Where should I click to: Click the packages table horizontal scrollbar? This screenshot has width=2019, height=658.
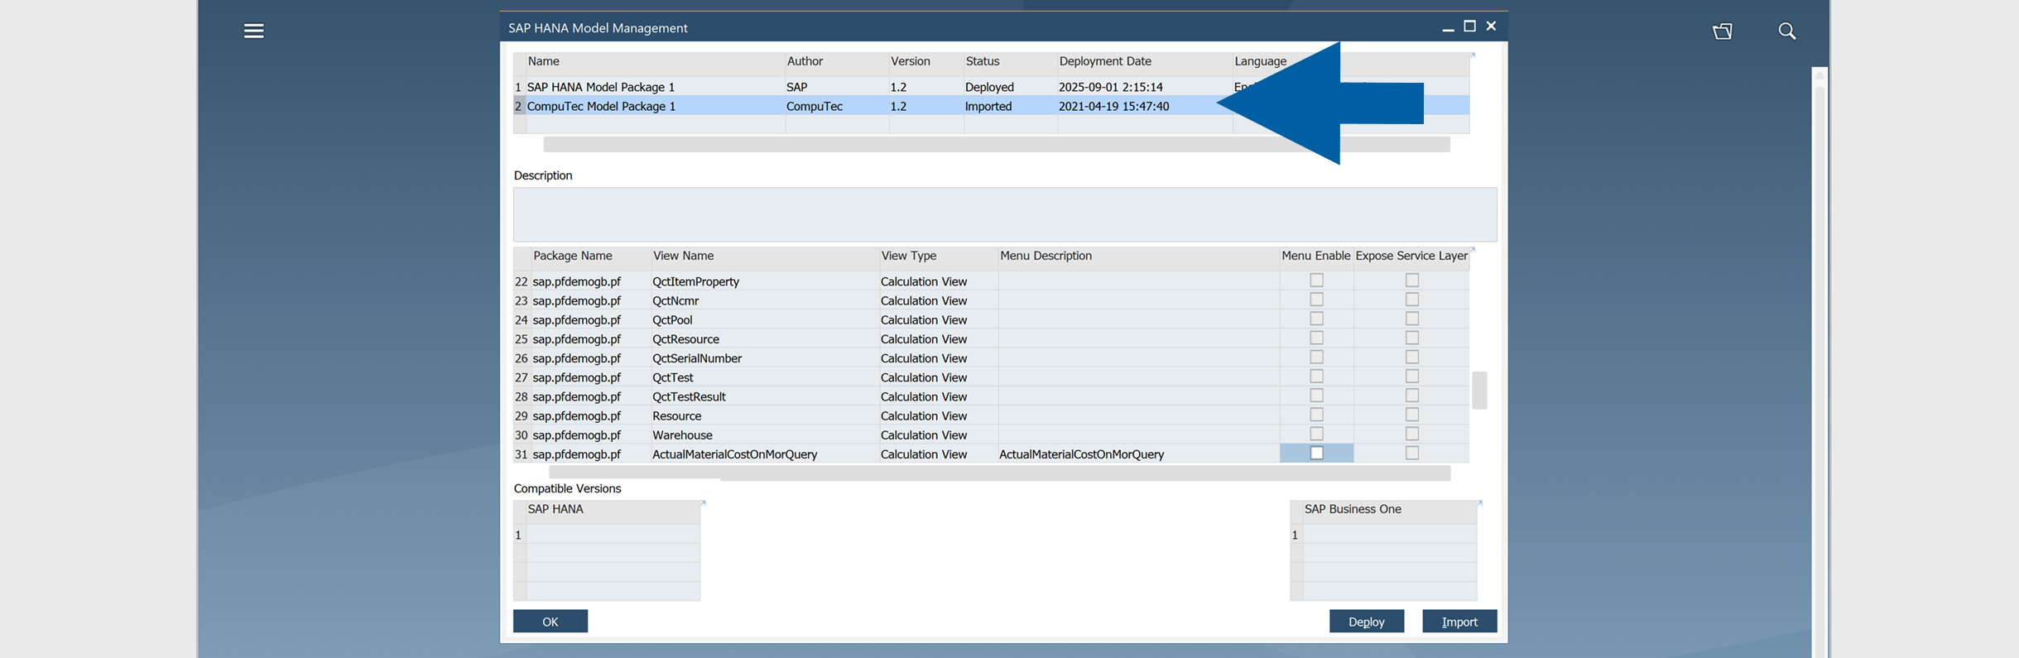996,145
